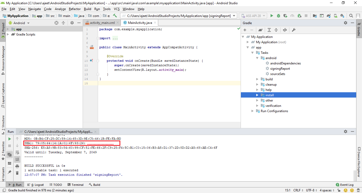Expand the verification tasks group
362x193 pixels.
pos(257,106)
